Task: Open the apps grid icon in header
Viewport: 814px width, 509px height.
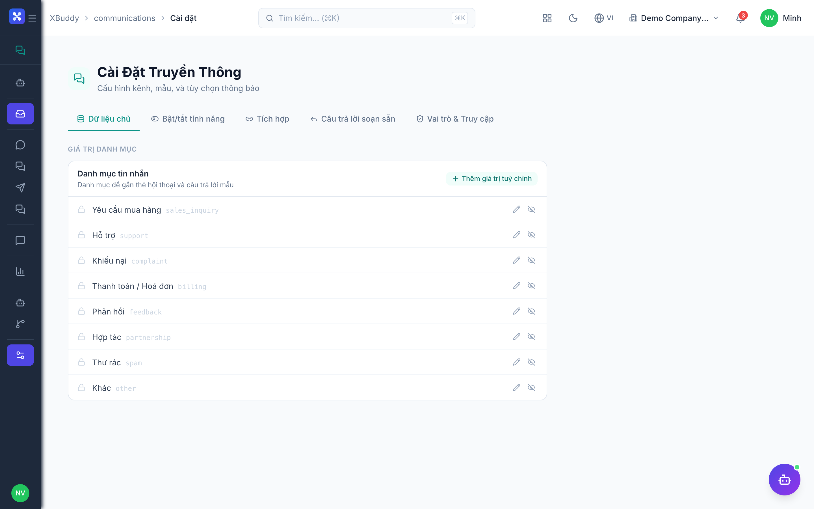Action: (547, 18)
